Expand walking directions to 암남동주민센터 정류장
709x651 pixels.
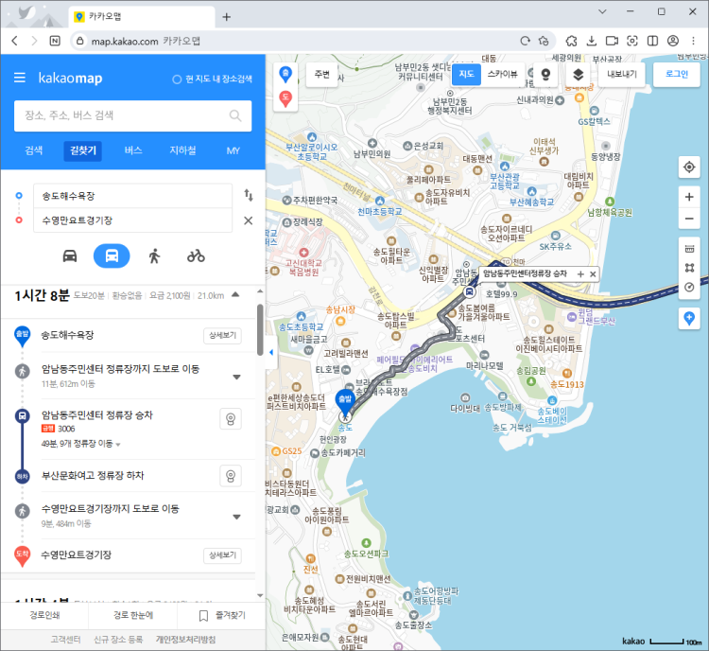coord(236,377)
